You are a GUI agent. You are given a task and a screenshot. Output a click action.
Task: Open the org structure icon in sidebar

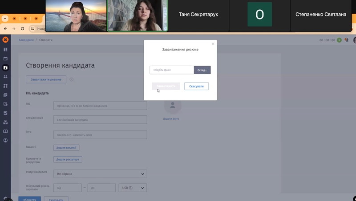(x=5, y=86)
